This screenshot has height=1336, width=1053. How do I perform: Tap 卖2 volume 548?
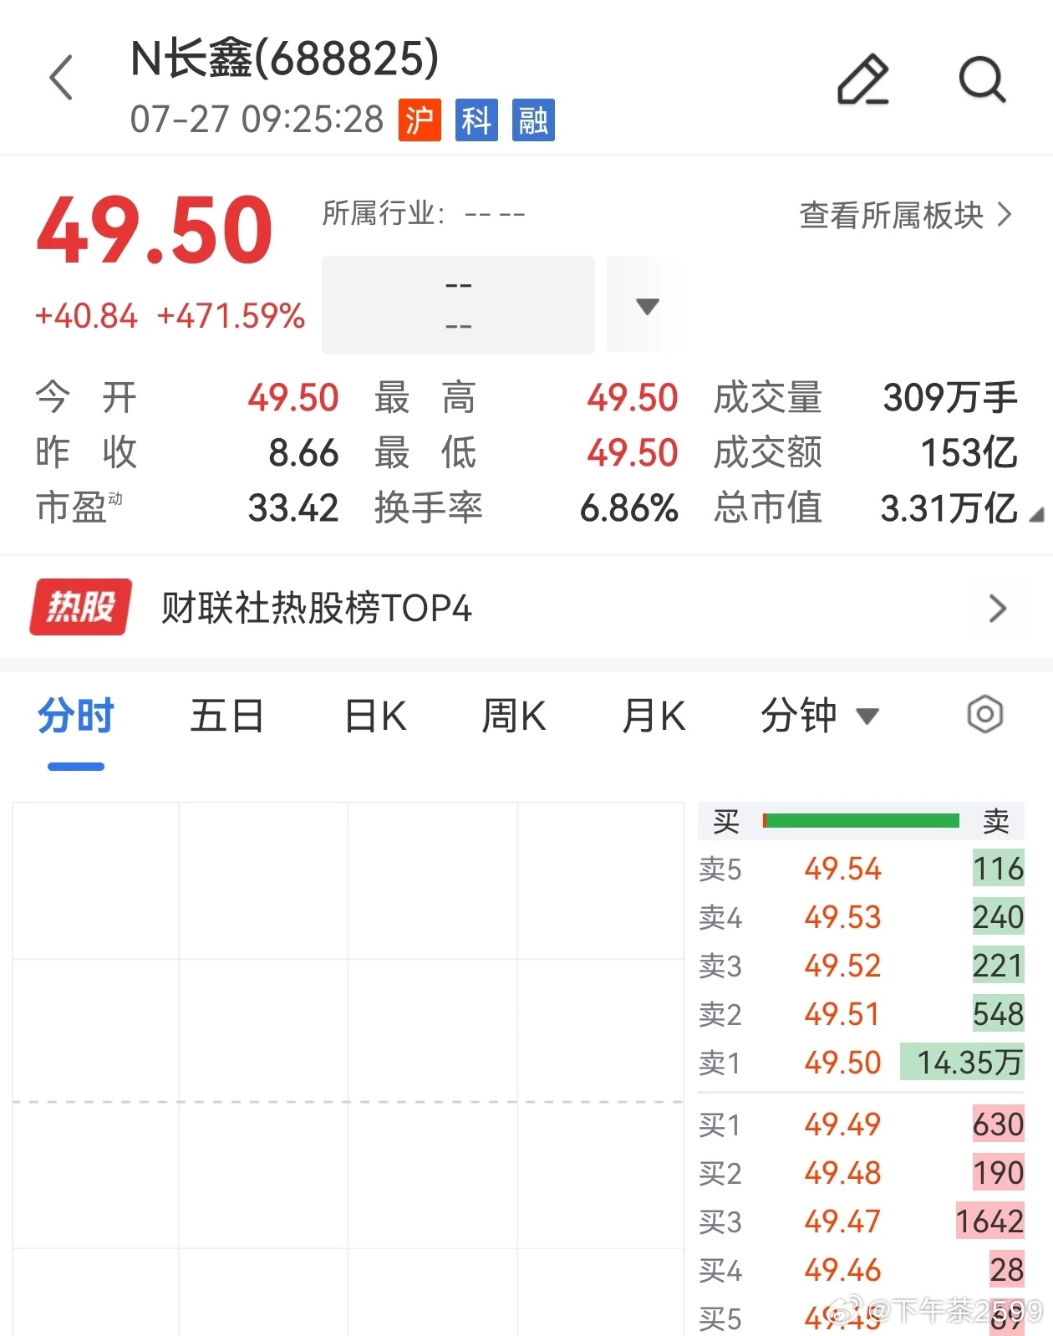999,1014
